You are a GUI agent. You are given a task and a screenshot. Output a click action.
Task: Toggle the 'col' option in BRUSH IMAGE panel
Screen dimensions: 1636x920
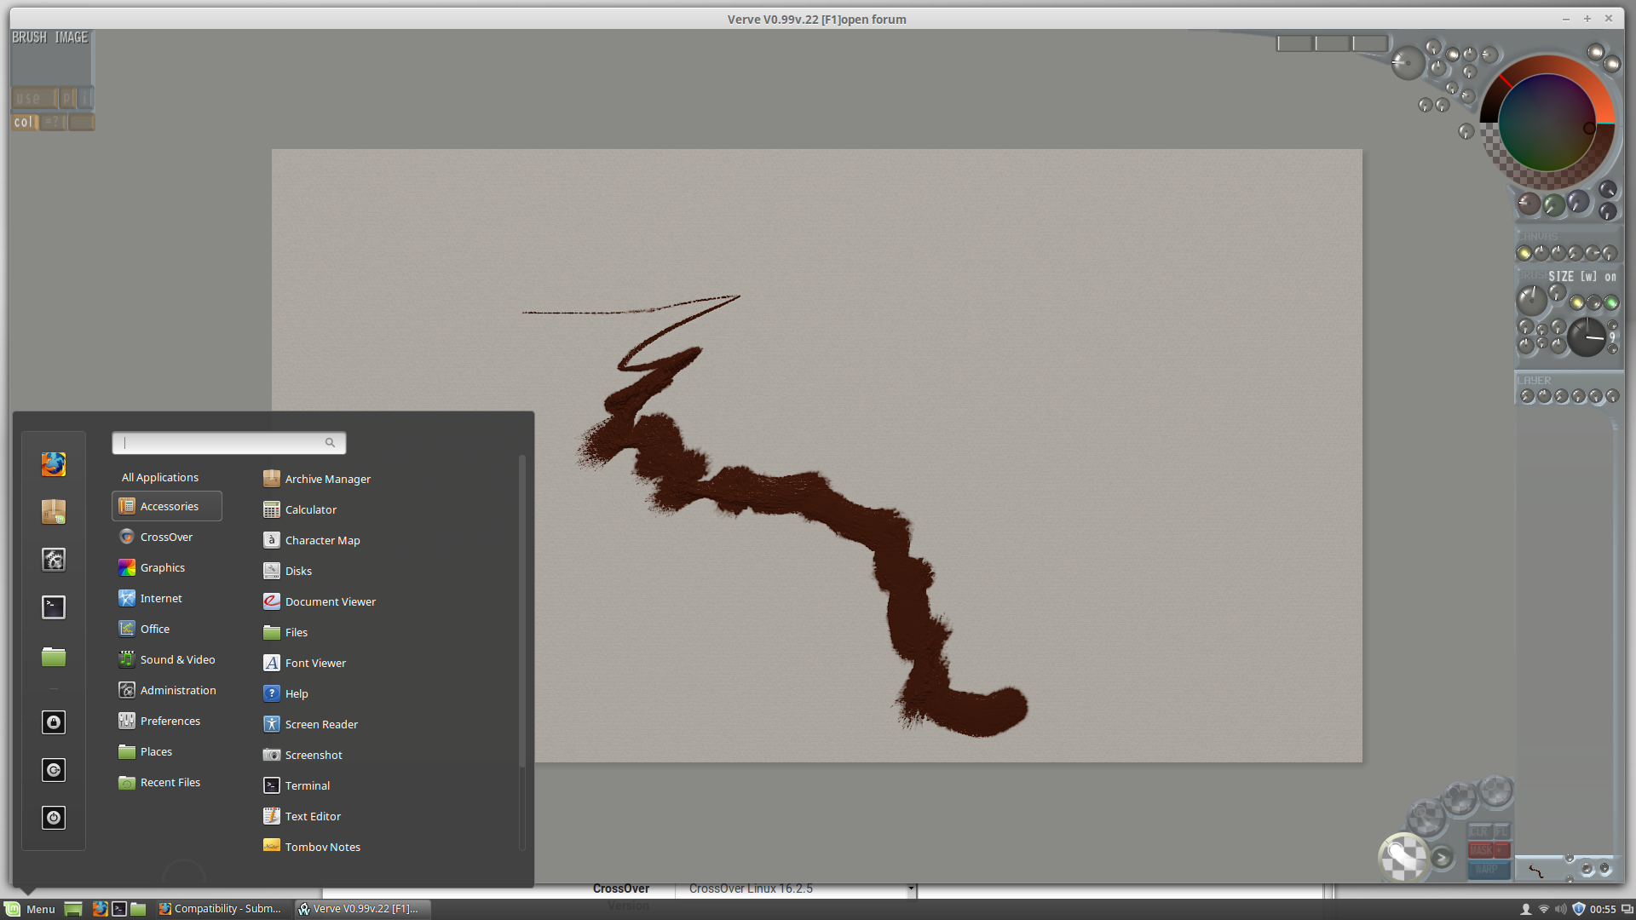point(24,121)
